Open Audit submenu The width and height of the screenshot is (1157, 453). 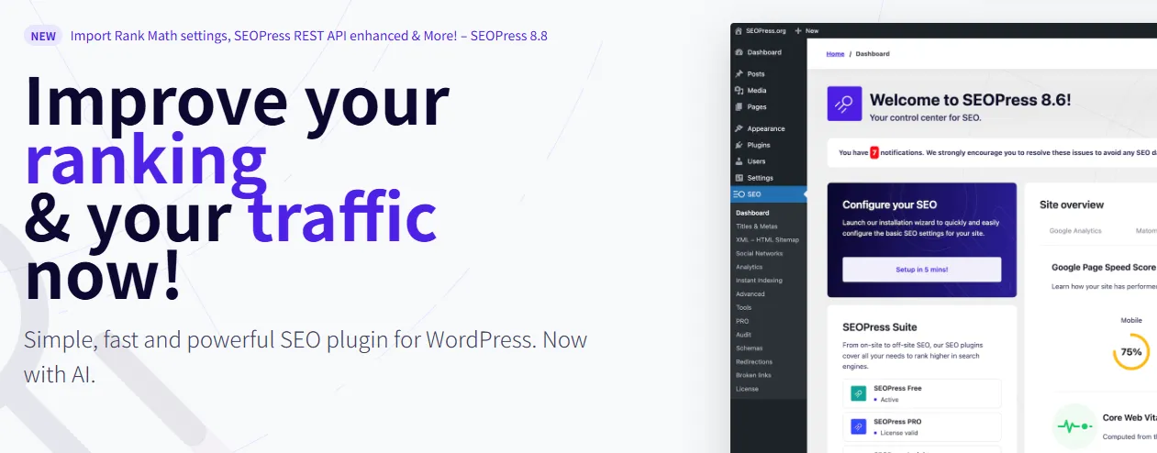point(743,335)
